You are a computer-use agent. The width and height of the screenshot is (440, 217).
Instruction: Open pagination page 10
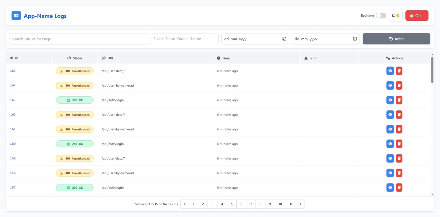(x=280, y=204)
